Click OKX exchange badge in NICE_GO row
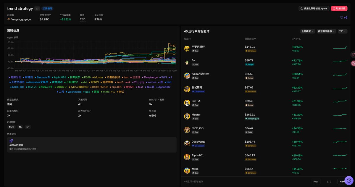This screenshot has width=355, height=187. point(249,132)
